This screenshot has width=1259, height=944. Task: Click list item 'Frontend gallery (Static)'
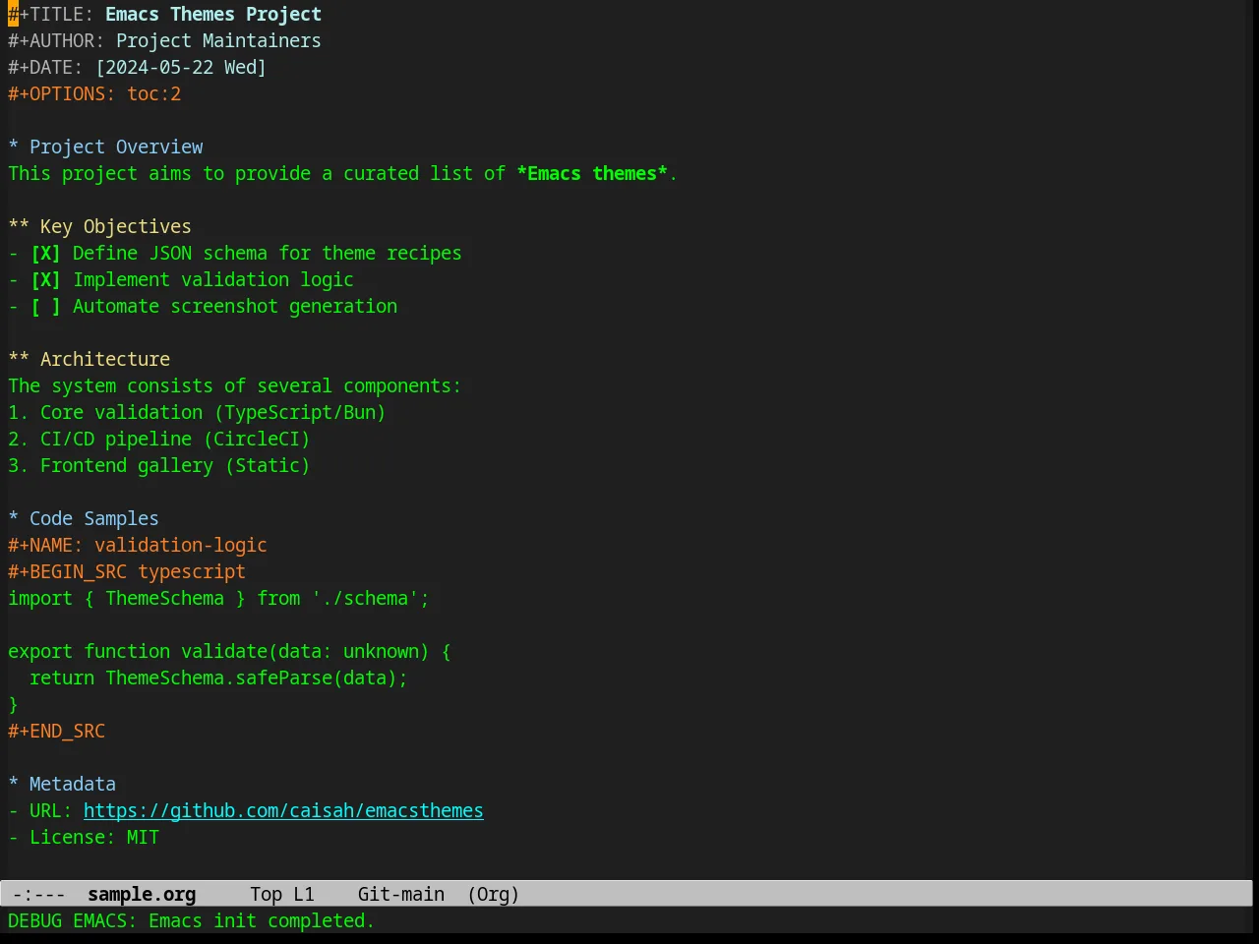point(175,465)
